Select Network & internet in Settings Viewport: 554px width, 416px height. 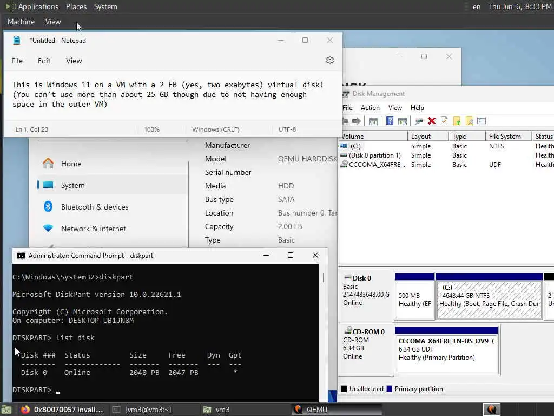(113, 228)
